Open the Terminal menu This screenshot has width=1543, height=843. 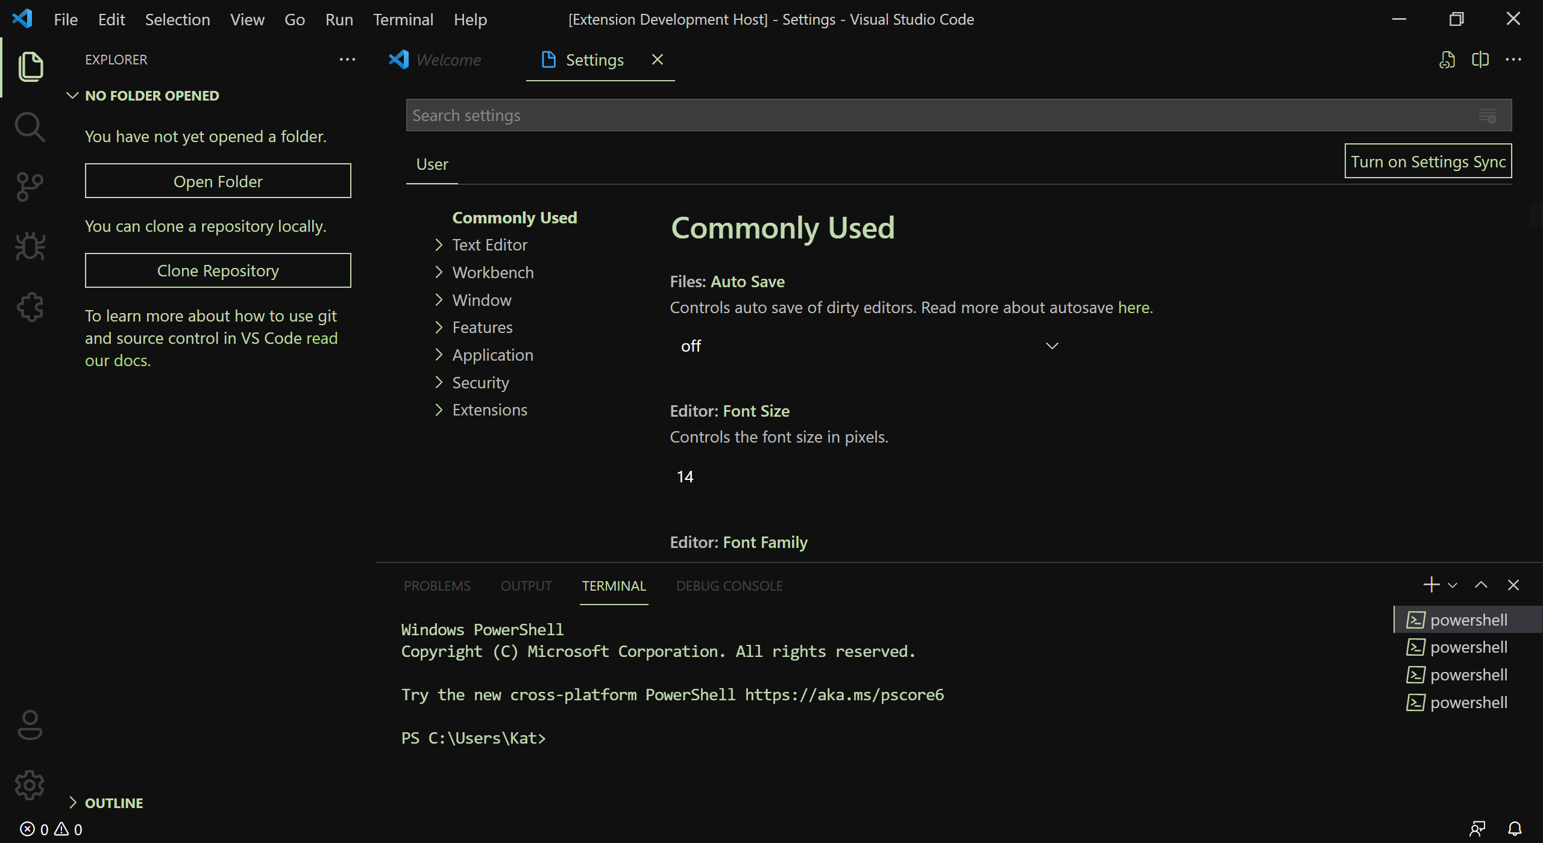point(403,19)
